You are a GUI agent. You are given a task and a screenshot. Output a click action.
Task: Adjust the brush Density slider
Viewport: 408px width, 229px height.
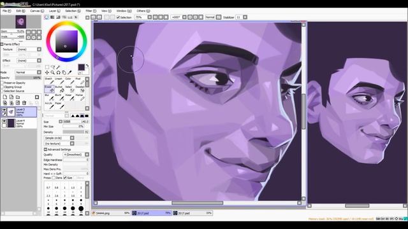pyautogui.click(x=75, y=132)
